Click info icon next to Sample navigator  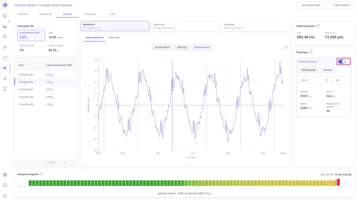[41, 174]
